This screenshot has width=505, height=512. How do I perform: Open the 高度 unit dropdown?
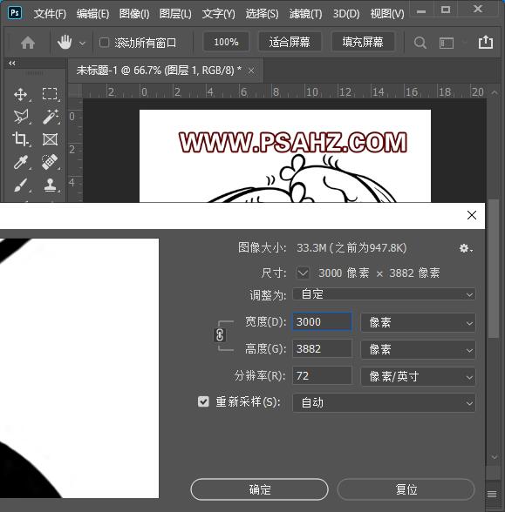point(418,349)
